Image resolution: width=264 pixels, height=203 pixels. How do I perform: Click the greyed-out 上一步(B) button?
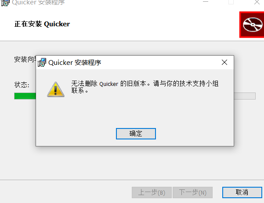coord(152,192)
